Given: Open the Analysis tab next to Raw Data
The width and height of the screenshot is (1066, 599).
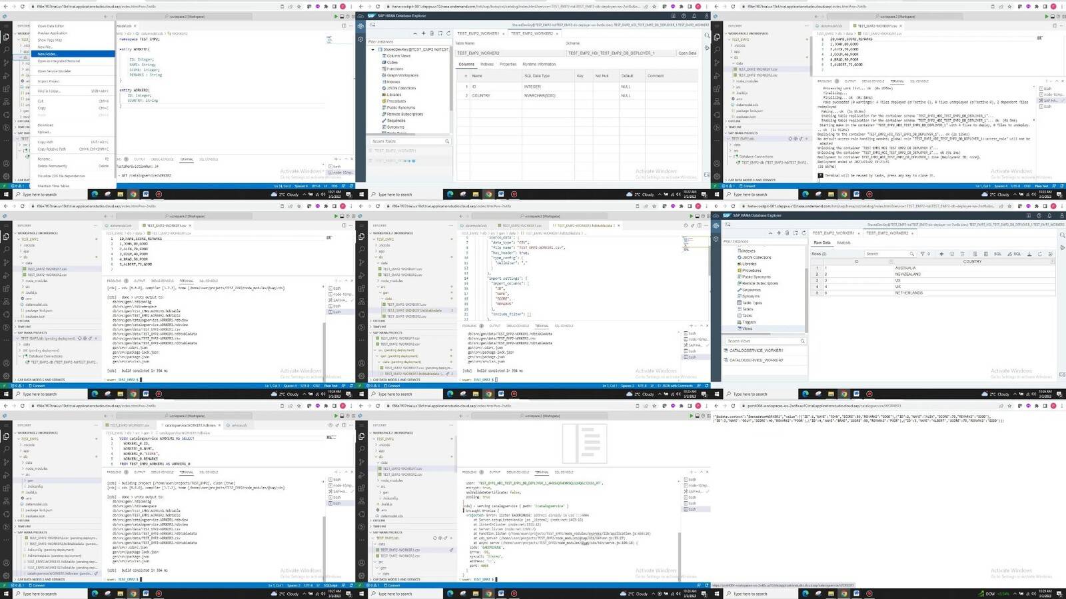Looking at the screenshot, I should [843, 243].
